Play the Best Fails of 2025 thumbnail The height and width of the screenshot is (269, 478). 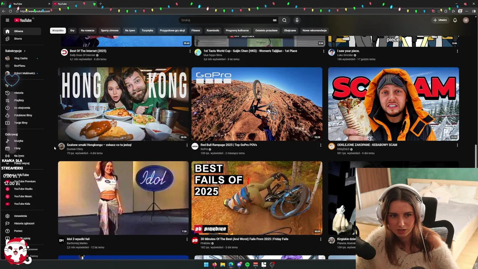click(x=257, y=198)
